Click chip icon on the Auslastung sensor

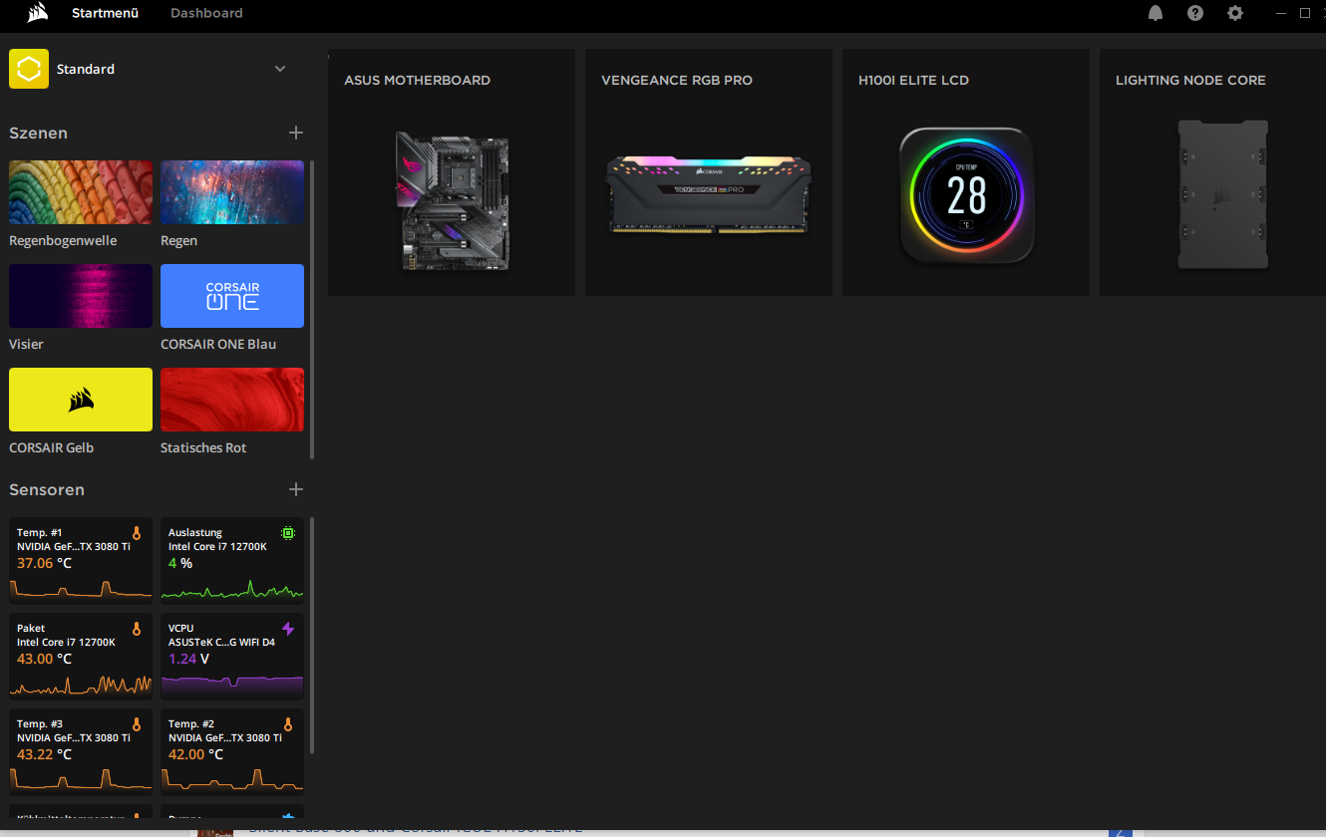[288, 533]
